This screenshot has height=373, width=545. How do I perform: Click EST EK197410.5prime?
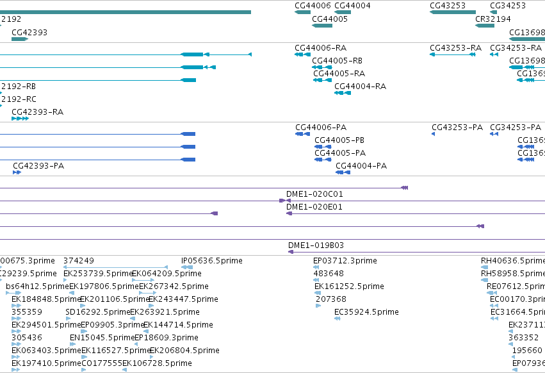pyautogui.click(x=46, y=363)
